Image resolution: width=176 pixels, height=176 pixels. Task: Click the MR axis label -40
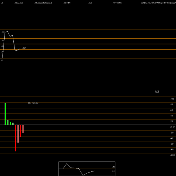tap(172, 138)
